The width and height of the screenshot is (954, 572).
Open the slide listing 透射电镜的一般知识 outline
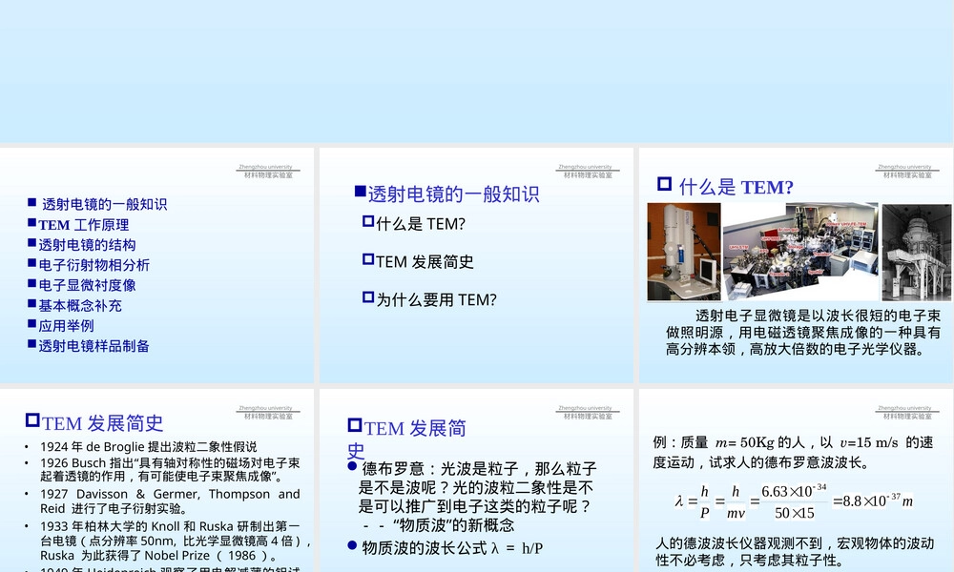157,265
